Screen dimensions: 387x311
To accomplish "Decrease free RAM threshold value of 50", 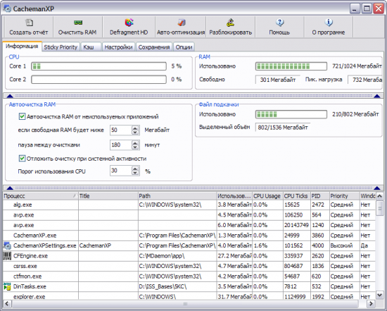I will (135, 133).
